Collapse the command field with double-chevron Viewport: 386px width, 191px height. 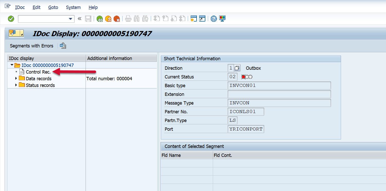[79, 19]
